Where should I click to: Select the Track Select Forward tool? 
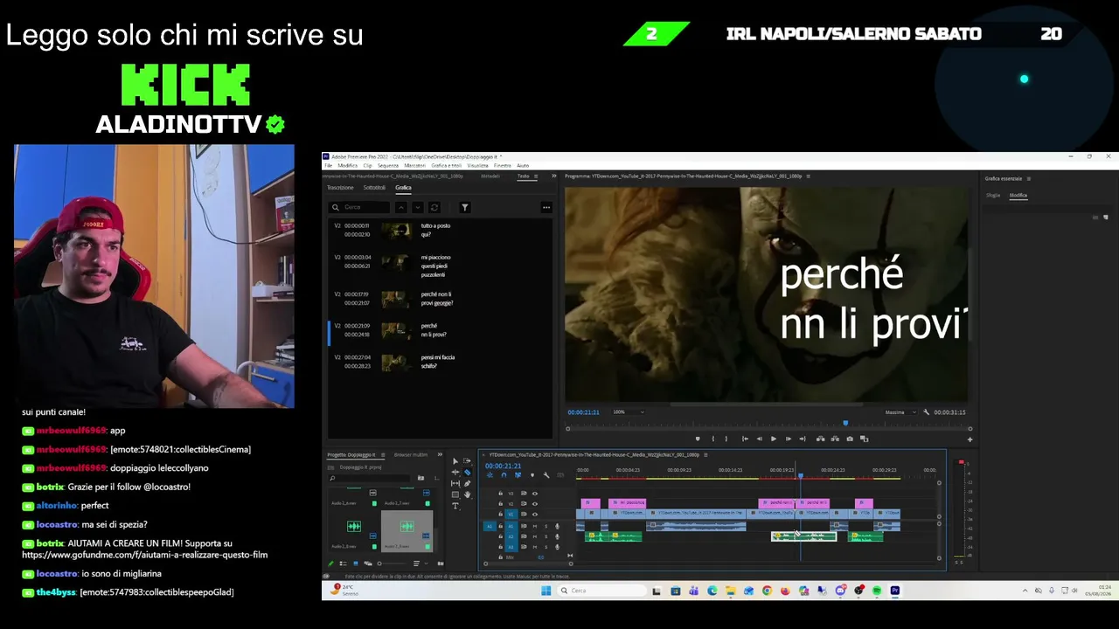click(467, 461)
